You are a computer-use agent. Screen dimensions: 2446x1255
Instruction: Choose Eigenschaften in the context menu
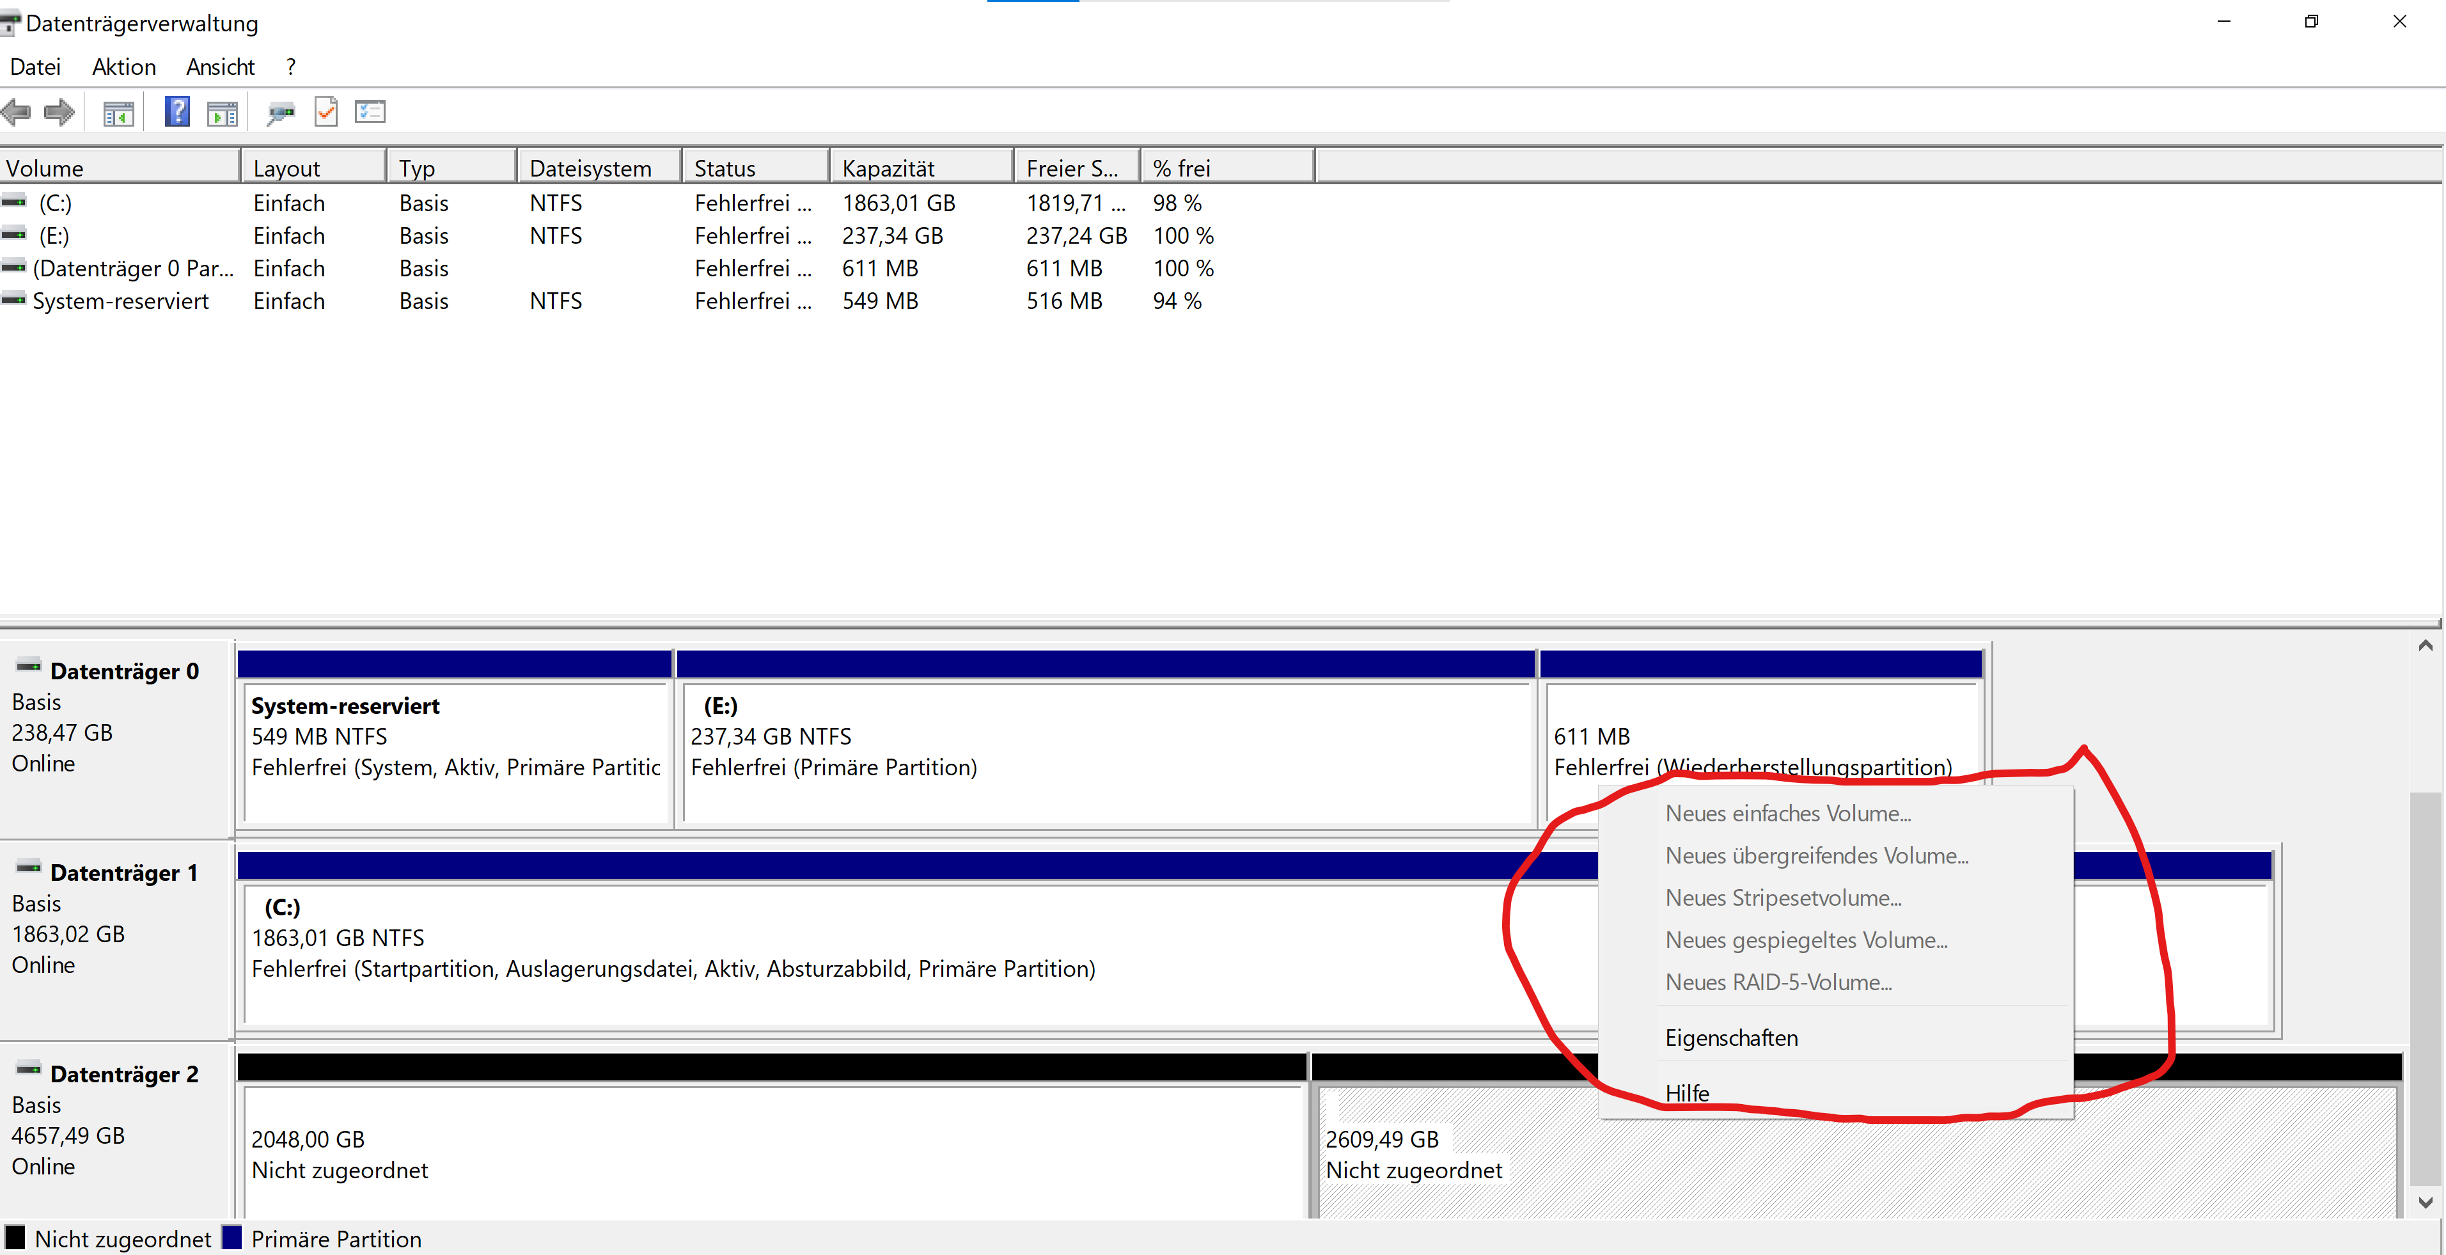pos(1731,1038)
